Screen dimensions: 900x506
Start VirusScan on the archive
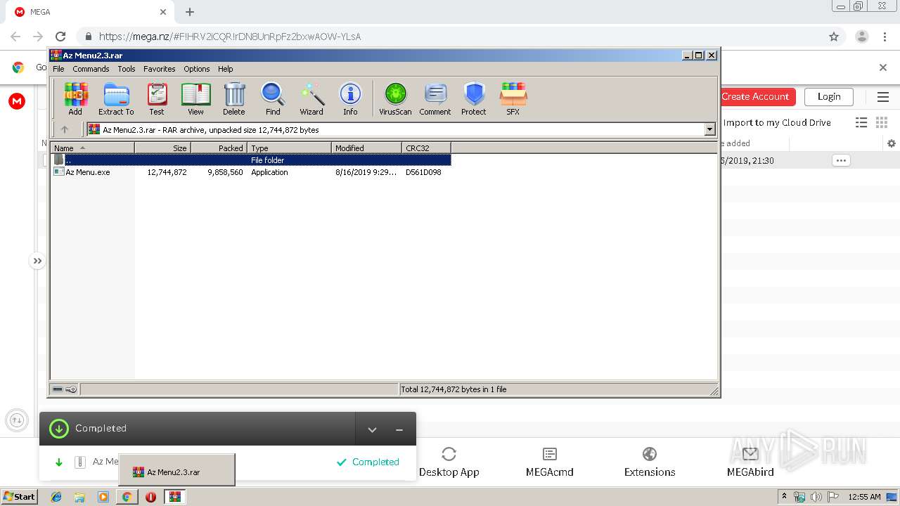(x=395, y=98)
